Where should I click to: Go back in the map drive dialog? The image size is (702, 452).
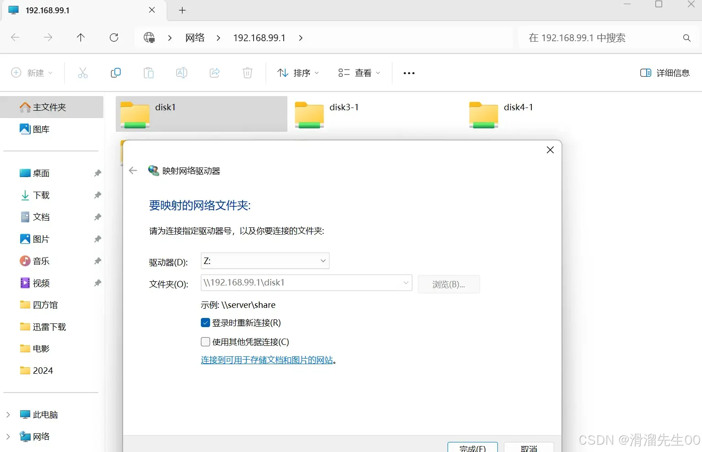(x=133, y=171)
